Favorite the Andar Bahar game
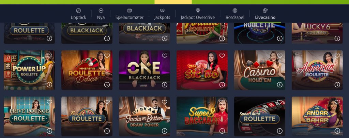This screenshot has width=349, height=138. [x=337, y=102]
